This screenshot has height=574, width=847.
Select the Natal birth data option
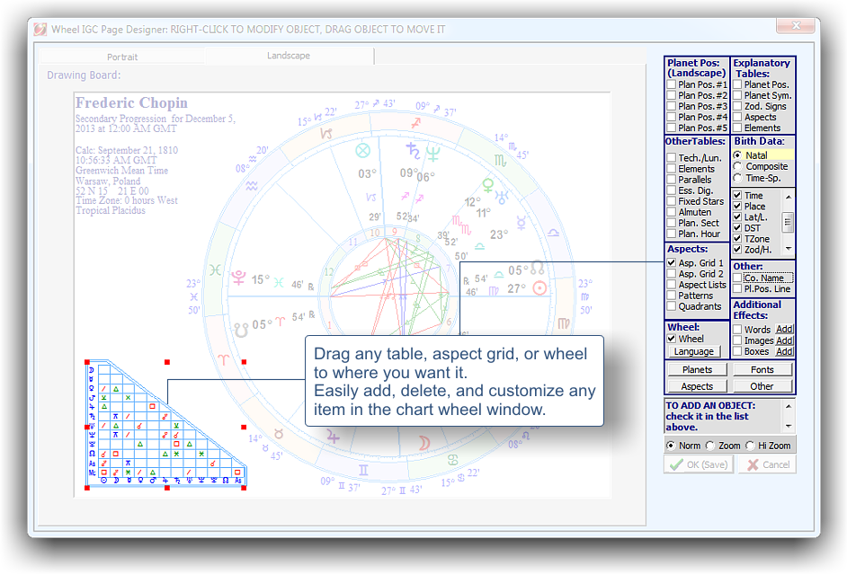tap(737, 155)
